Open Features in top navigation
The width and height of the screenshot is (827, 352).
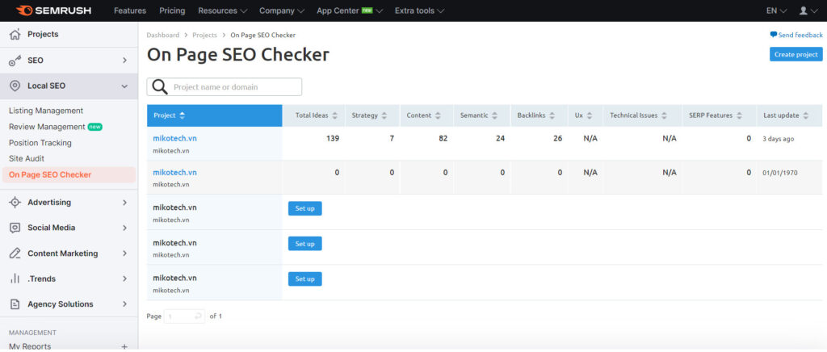click(130, 10)
